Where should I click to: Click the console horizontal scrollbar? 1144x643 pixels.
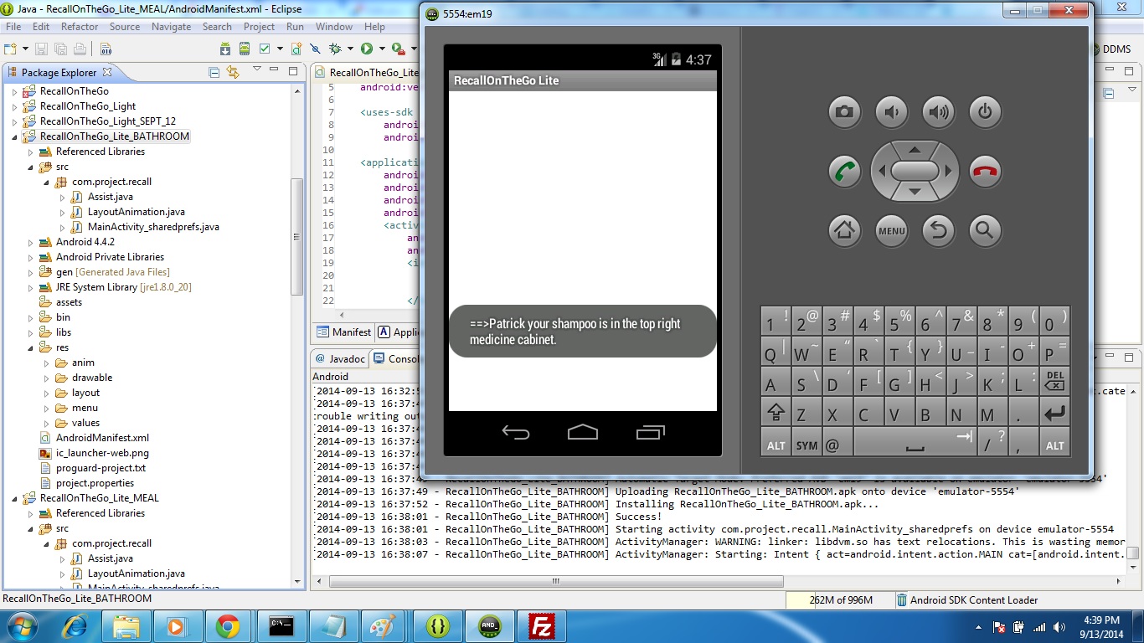(x=556, y=581)
